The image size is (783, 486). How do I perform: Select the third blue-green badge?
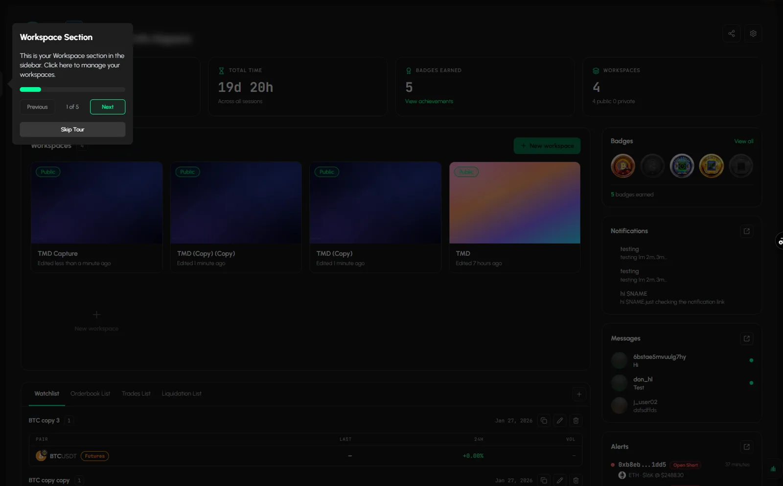click(x=682, y=166)
